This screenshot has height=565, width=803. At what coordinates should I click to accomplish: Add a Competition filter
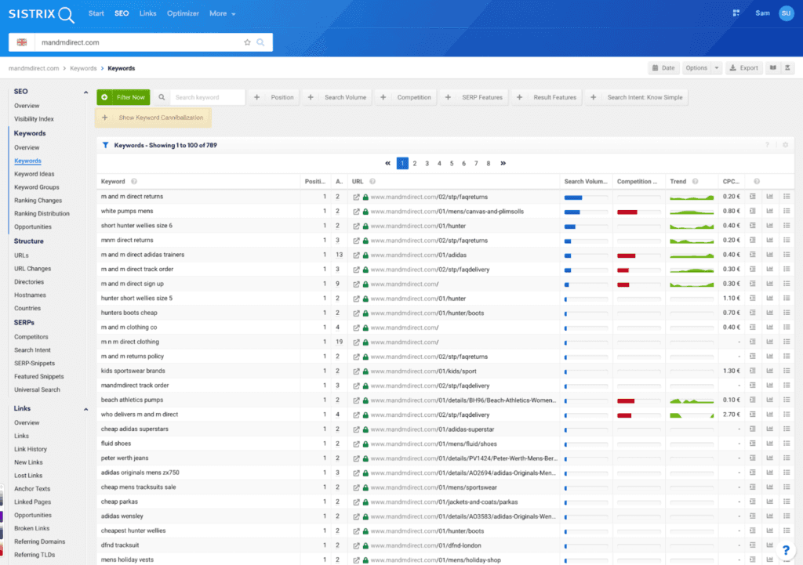point(407,97)
